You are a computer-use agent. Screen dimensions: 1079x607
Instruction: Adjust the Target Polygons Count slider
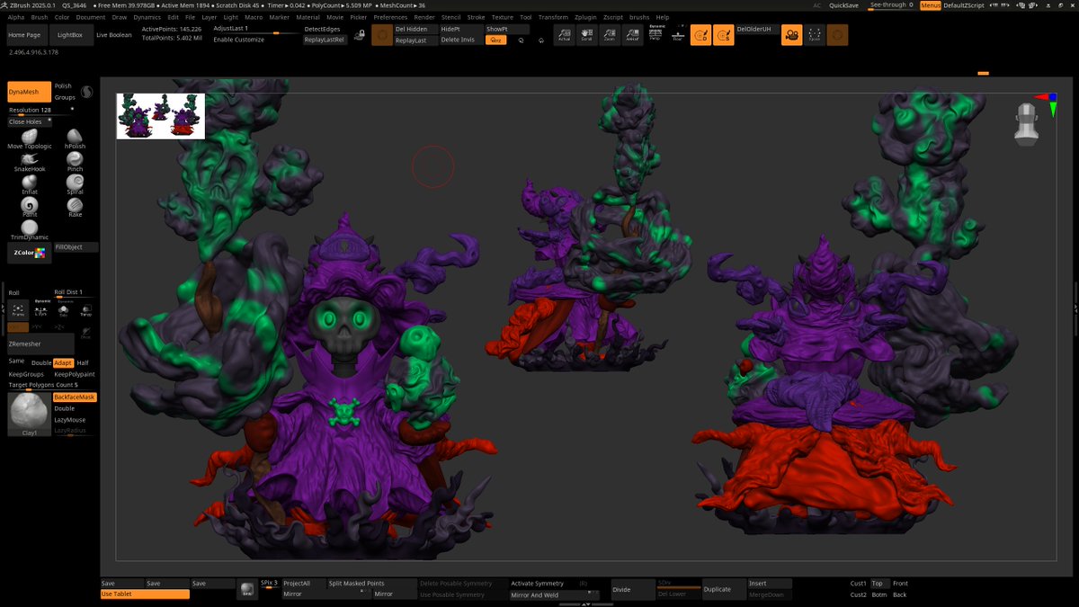click(x=52, y=385)
